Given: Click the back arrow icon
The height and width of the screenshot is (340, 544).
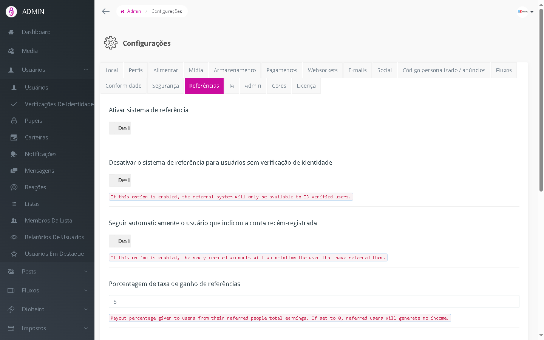Looking at the screenshot, I should 106,11.
